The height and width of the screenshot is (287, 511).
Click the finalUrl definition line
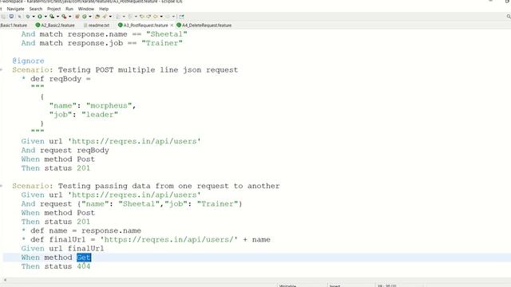click(146, 239)
